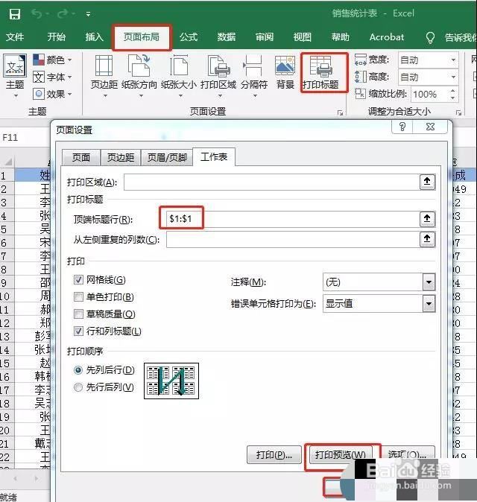Click the F11 name box
This screenshot has width=477, height=502.
24,138
